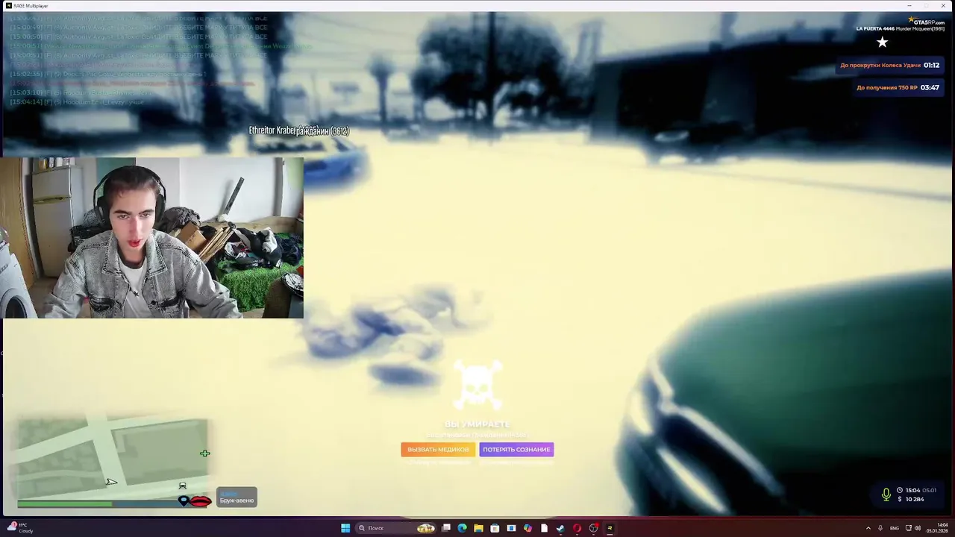Click the in-game clock icon near 15:04
The image size is (955, 537).
click(x=900, y=490)
